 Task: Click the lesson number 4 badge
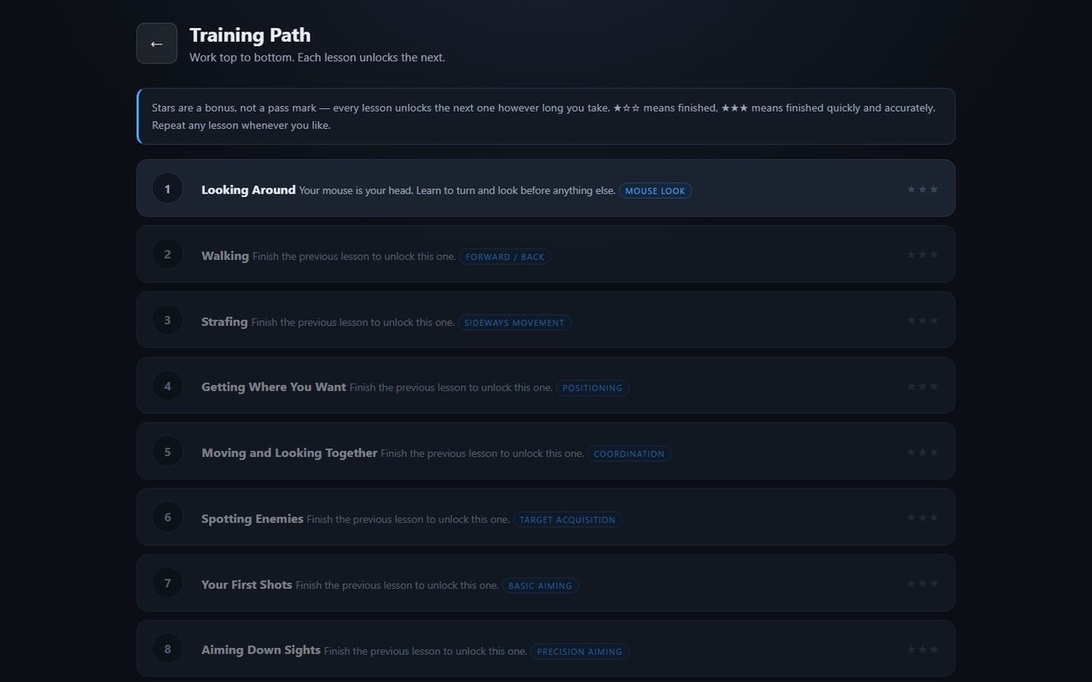point(167,385)
